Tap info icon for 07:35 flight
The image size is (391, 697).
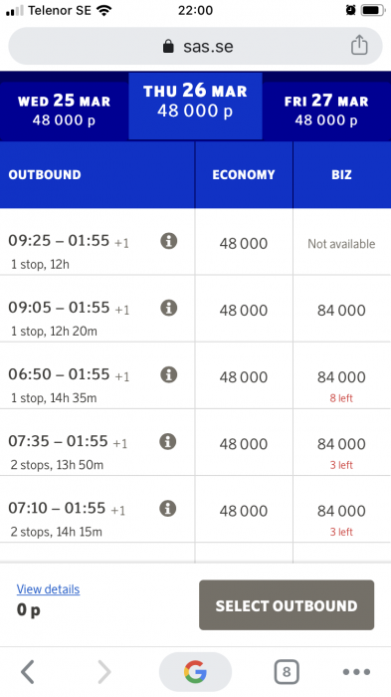coord(168,441)
